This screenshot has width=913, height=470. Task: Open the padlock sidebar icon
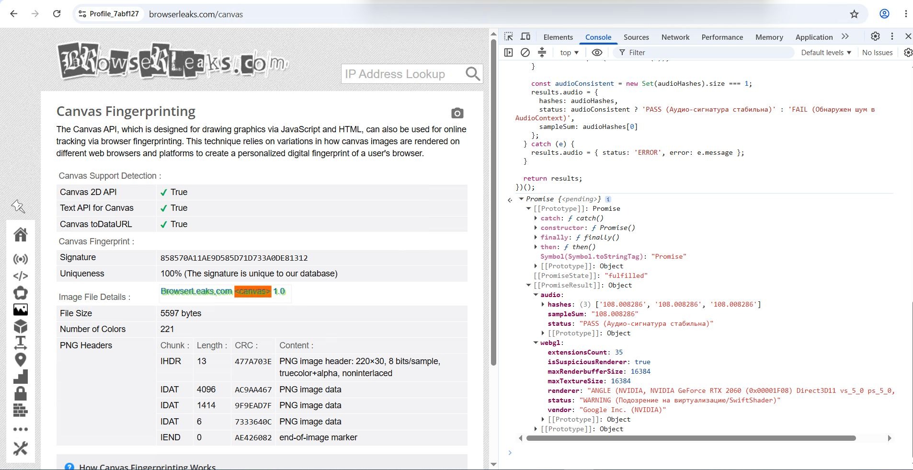pyautogui.click(x=20, y=393)
